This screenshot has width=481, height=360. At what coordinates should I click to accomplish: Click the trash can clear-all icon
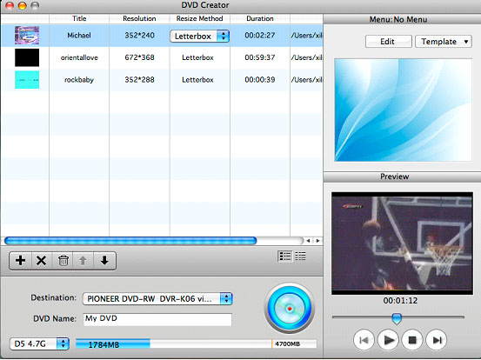(x=63, y=261)
